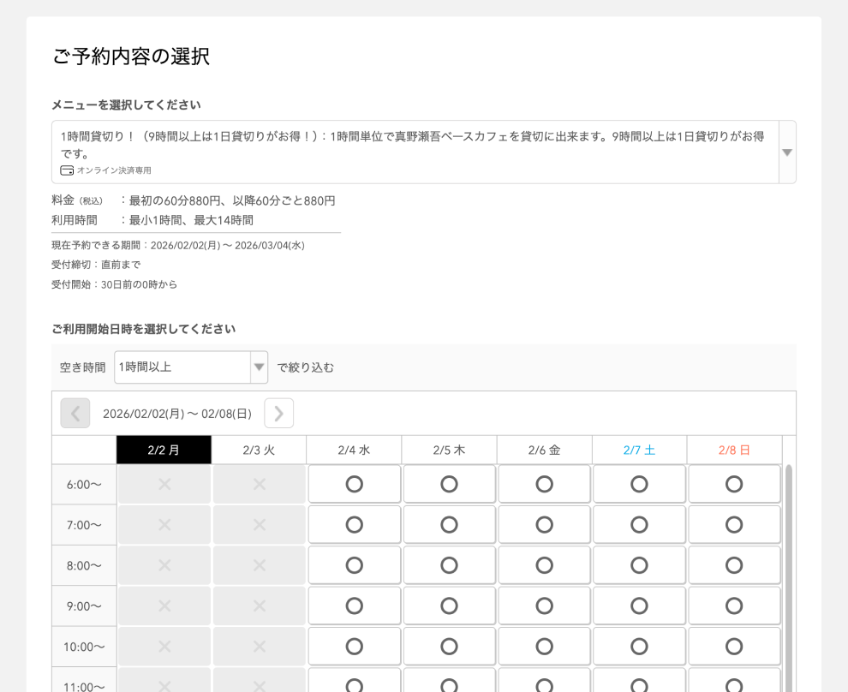
Task: Select the 2/6 Friday 6:00 slot circle
Action: pos(544,484)
